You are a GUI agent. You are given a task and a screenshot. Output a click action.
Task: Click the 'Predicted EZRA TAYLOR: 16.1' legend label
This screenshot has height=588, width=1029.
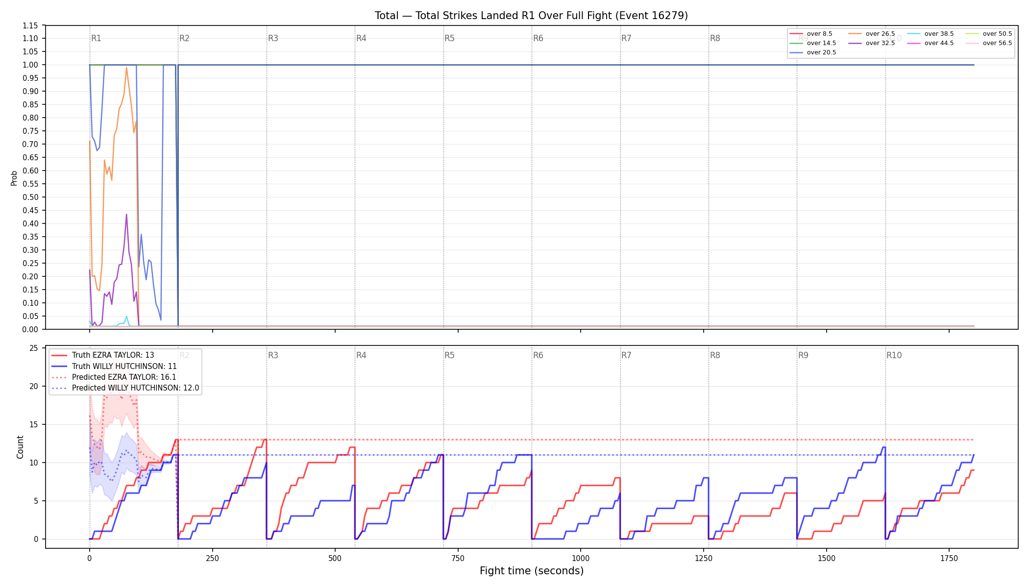124,377
